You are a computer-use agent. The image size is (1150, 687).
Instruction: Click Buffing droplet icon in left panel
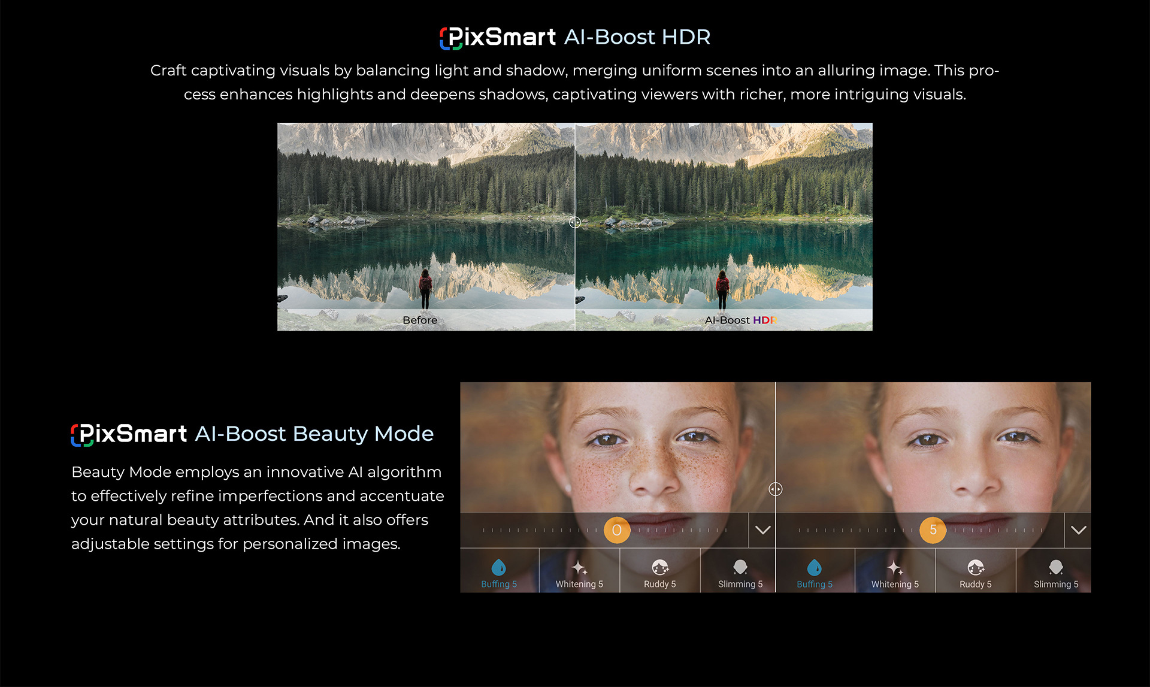click(x=498, y=567)
